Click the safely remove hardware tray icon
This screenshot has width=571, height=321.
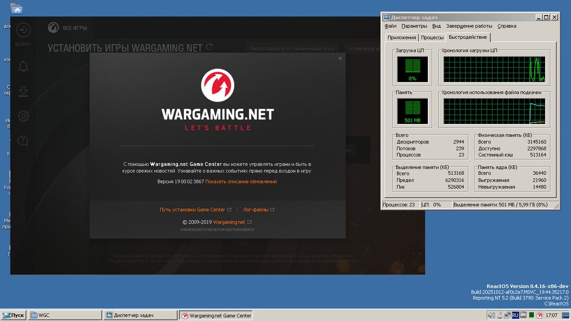pos(500,315)
